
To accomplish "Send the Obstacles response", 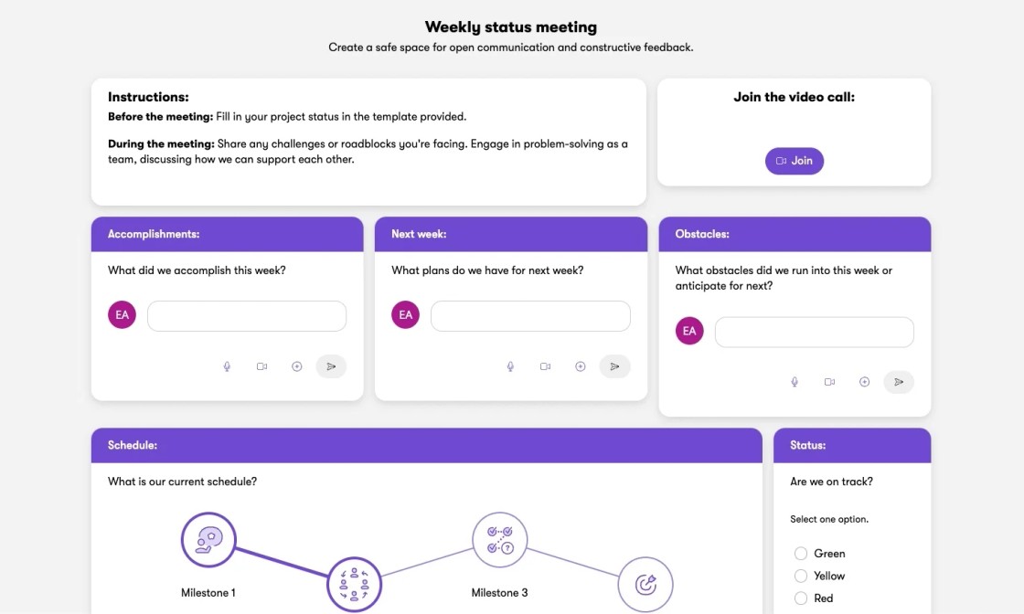I will [899, 382].
